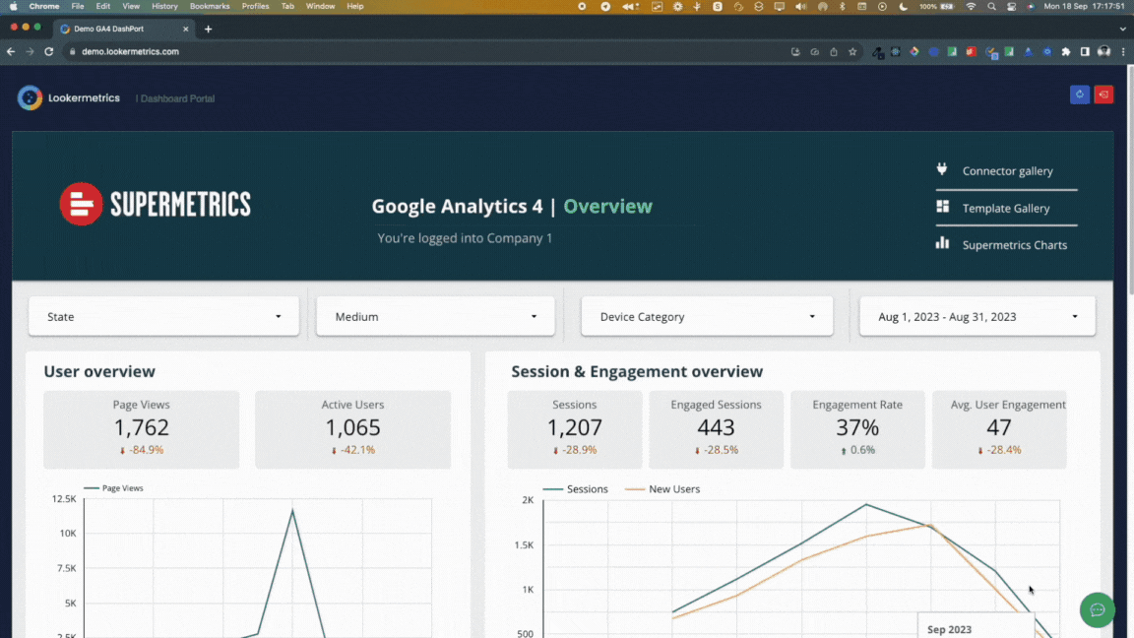Open the Help menu
The height and width of the screenshot is (638, 1134).
(x=355, y=7)
